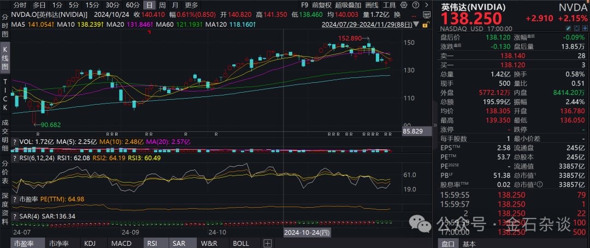This screenshot has width=590, height=248.
Task: Click the first R marker under the chart
Action: (37, 134)
